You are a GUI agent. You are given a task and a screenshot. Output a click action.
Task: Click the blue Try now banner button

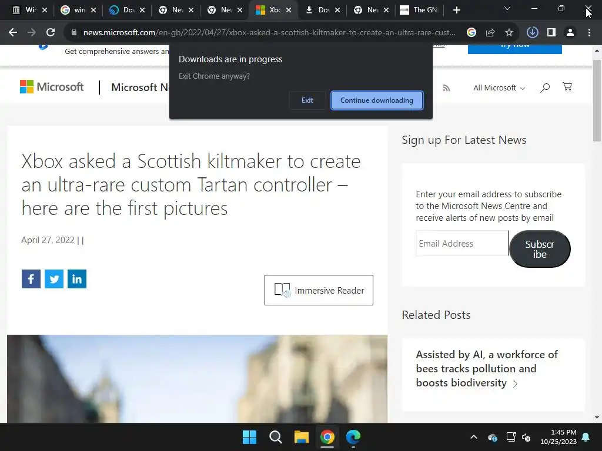(x=515, y=49)
